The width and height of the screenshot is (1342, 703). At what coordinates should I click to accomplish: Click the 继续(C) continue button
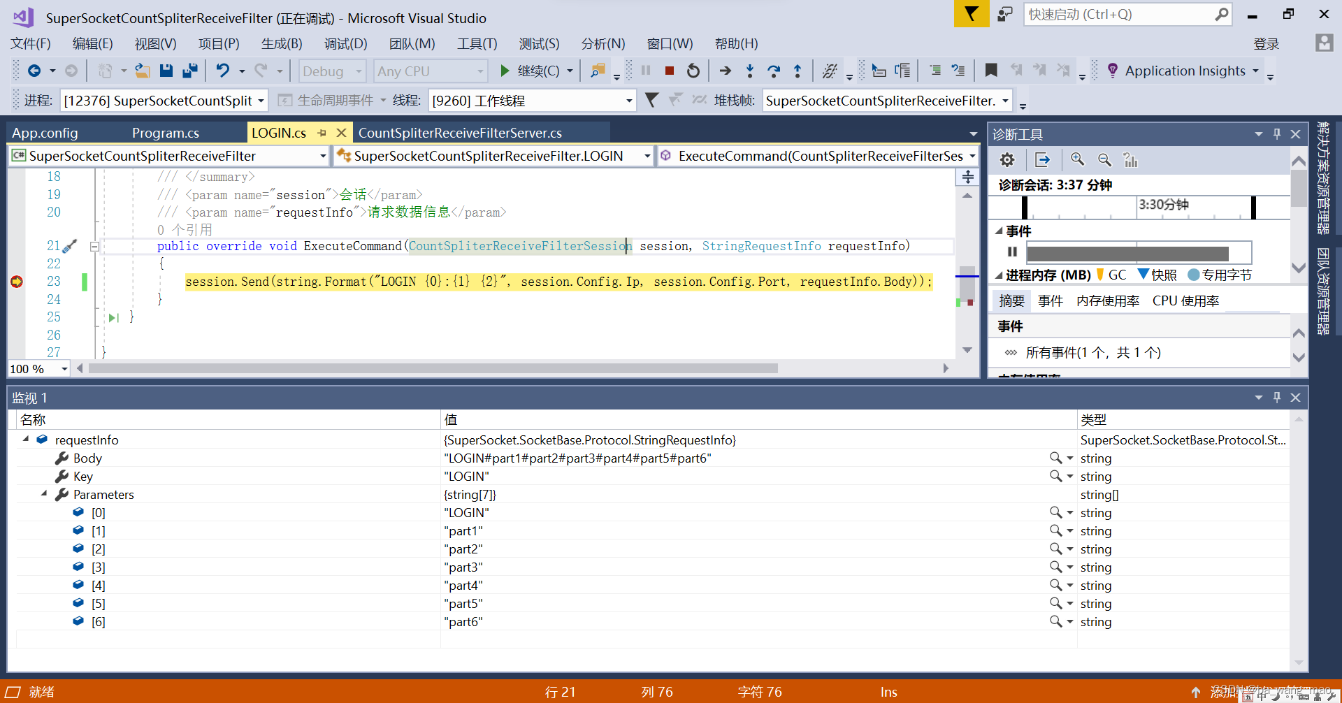pyautogui.click(x=531, y=71)
